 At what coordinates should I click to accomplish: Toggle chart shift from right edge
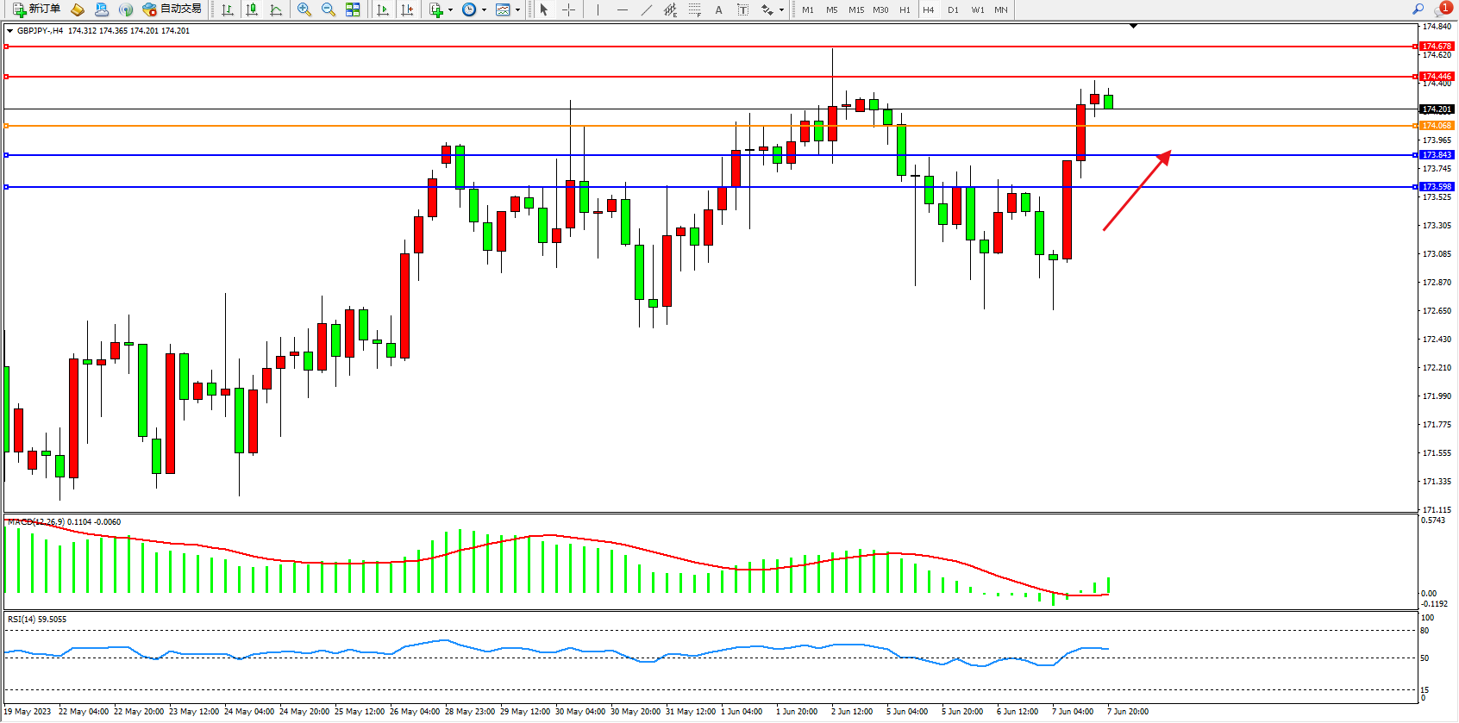407,9
